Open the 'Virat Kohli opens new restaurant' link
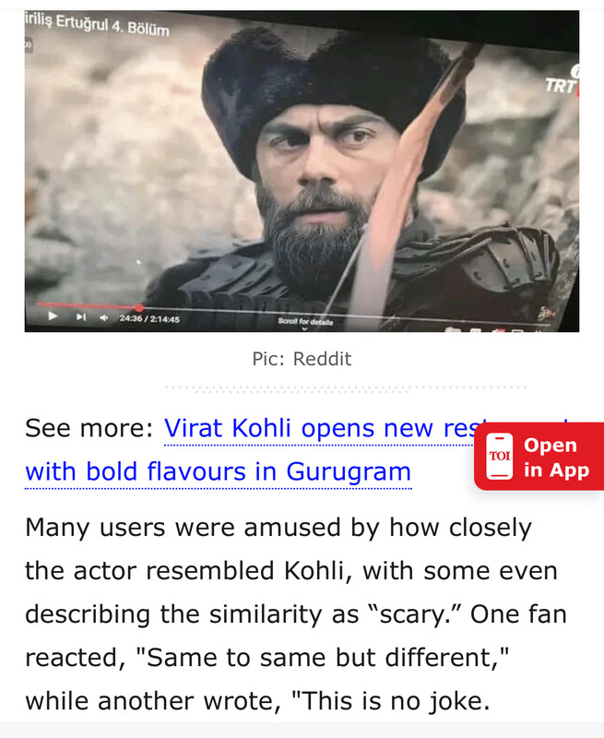This screenshot has height=738, width=604. 320,428
